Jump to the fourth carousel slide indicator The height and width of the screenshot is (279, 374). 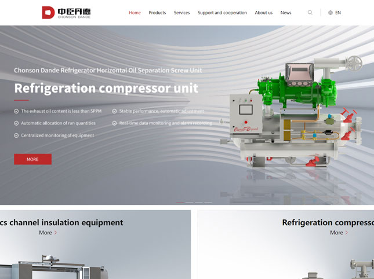[208, 203]
